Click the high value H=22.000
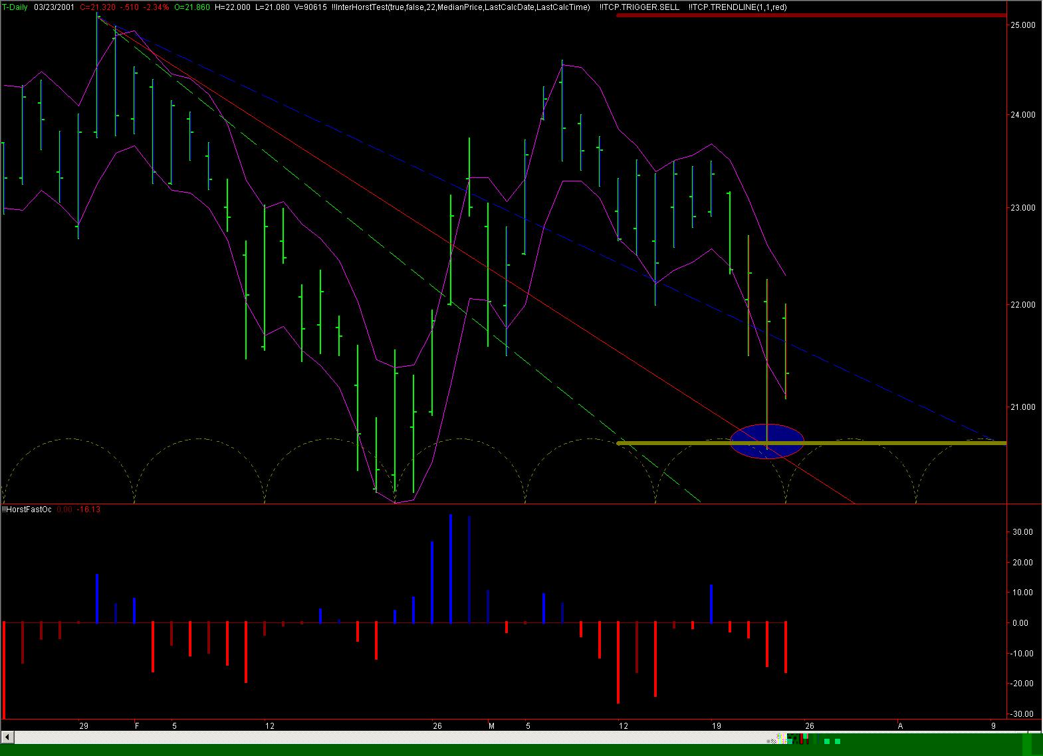The image size is (1043, 756). point(233,7)
